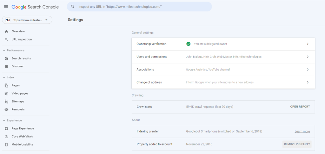The image size is (325, 154).
Task: Open Video pages report
Action: click(x=20, y=94)
